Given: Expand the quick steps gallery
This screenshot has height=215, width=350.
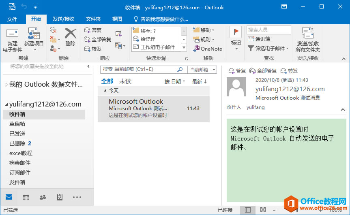Looking at the screenshot, I should tap(184, 47).
